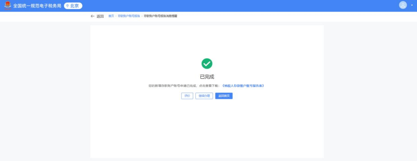Click the 评价 button
The width and height of the screenshot is (417, 161).
click(187, 96)
